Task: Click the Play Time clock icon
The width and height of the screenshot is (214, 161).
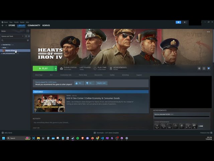Action: [95, 68]
